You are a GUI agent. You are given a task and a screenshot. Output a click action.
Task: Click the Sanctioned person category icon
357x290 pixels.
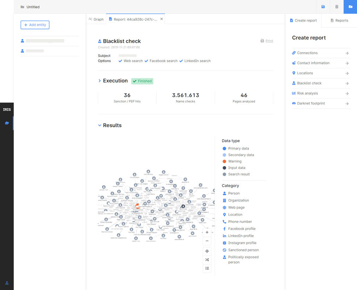pos(224,250)
